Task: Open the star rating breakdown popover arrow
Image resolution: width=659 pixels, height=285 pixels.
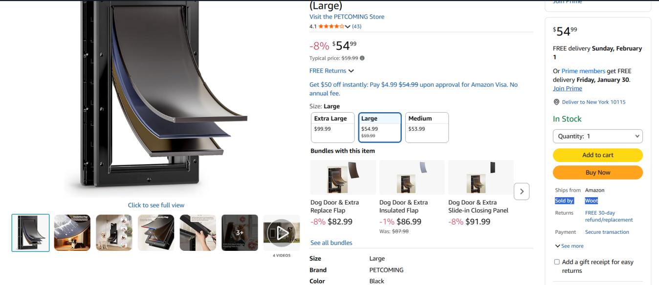Action: pos(348,27)
